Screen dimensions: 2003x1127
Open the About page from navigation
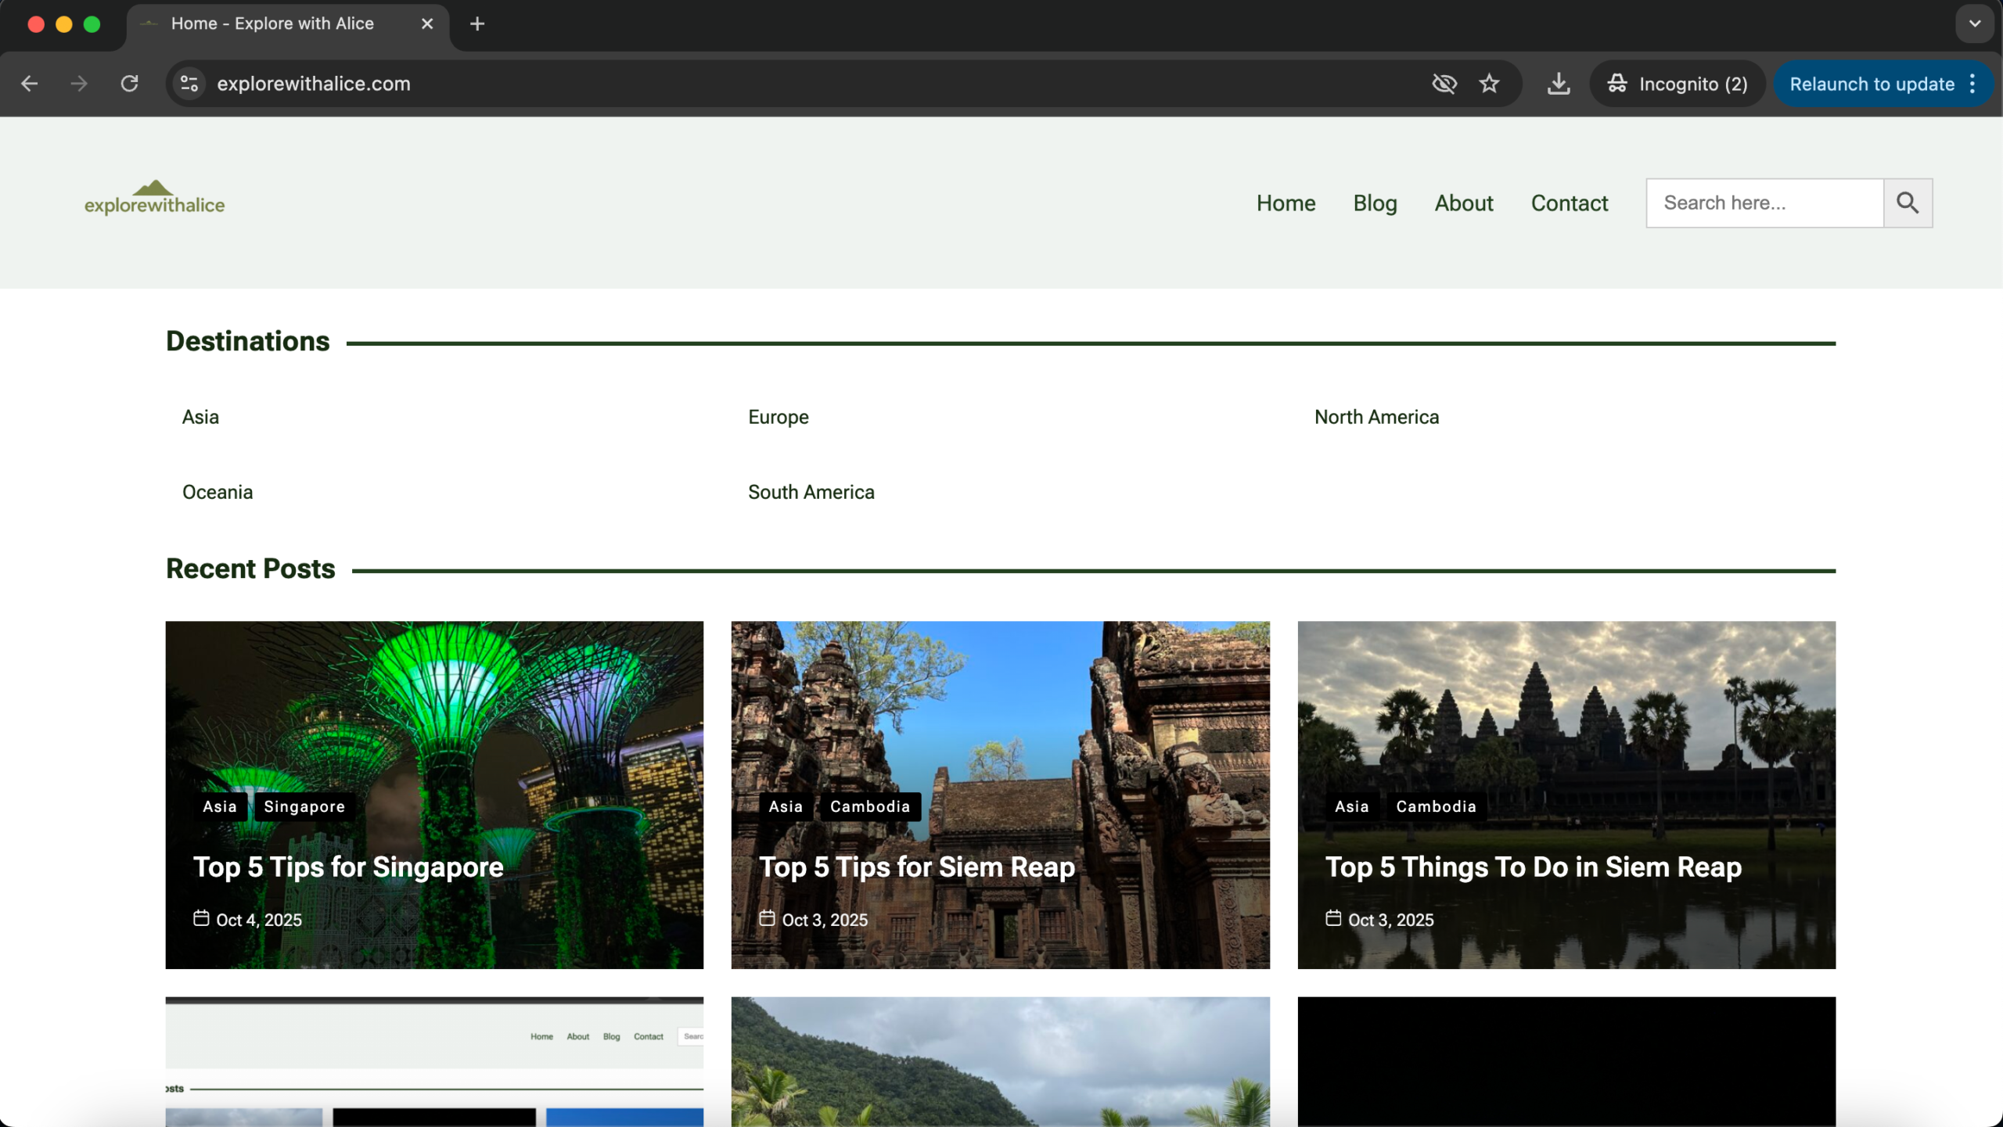click(x=1463, y=203)
